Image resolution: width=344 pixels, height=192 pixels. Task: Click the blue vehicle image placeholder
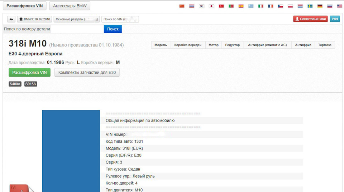tap(71, 151)
